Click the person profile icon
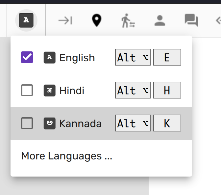The width and height of the screenshot is (221, 195). 160,21
